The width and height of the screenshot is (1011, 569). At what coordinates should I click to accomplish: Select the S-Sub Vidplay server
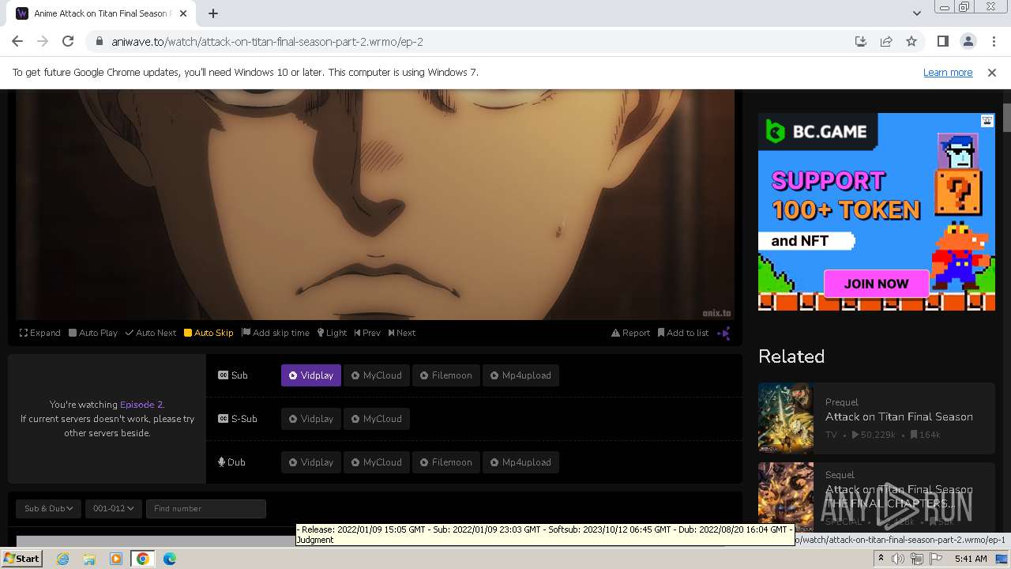(x=311, y=419)
